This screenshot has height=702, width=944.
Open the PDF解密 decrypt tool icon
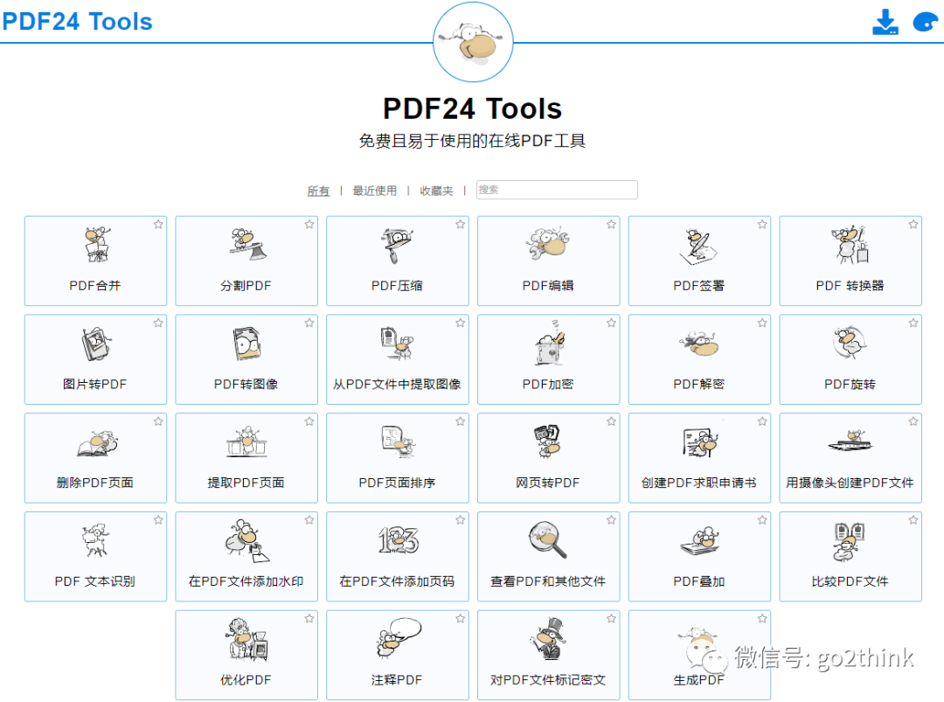[699, 344]
